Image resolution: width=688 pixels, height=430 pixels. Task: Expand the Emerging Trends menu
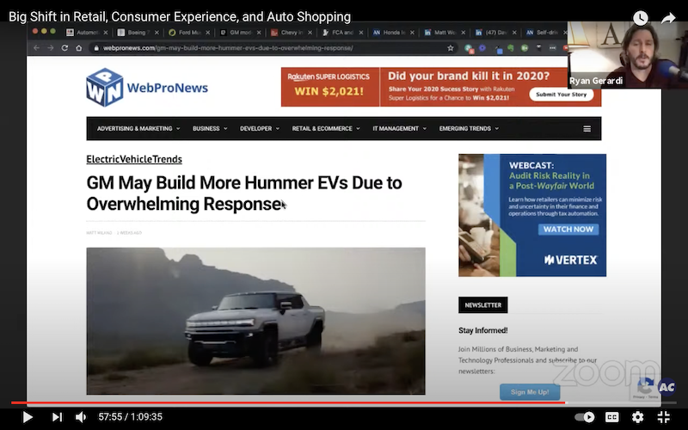pyautogui.click(x=469, y=128)
